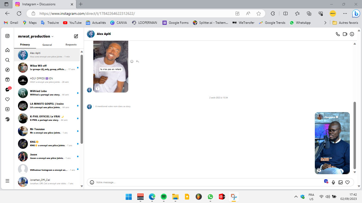This screenshot has width=362, height=203.
Task: Open the hamburger More menu in the sidebar
Action: point(7,181)
